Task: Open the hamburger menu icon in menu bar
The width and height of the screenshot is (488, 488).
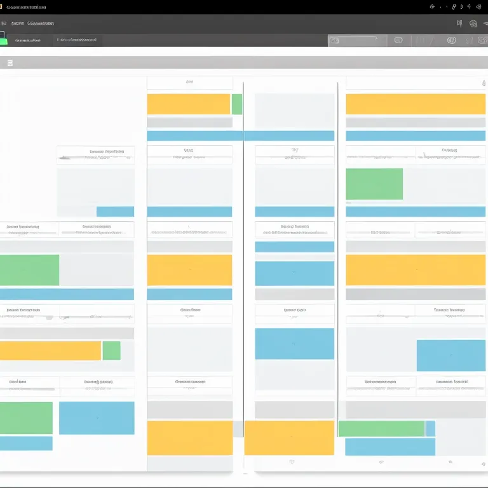Action: pos(3,24)
